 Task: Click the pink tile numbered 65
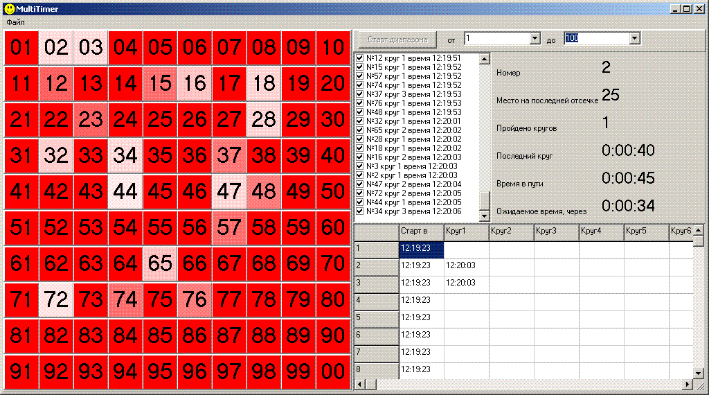(160, 263)
